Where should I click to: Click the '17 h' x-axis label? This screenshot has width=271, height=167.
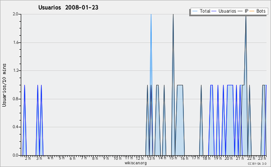(x=196, y=158)
